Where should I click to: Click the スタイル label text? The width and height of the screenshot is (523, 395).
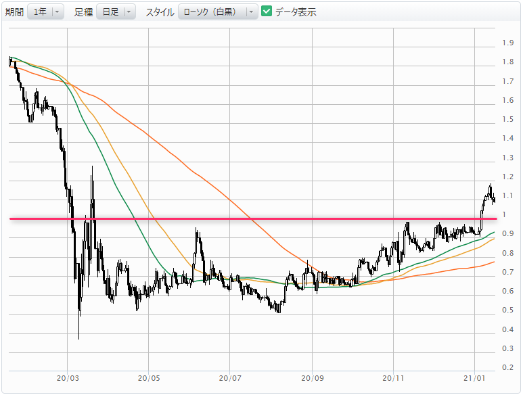[x=160, y=12]
